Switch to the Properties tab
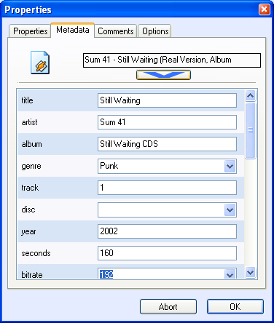The width and height of the screenshot is (274, 323). [x=30, y=31]
